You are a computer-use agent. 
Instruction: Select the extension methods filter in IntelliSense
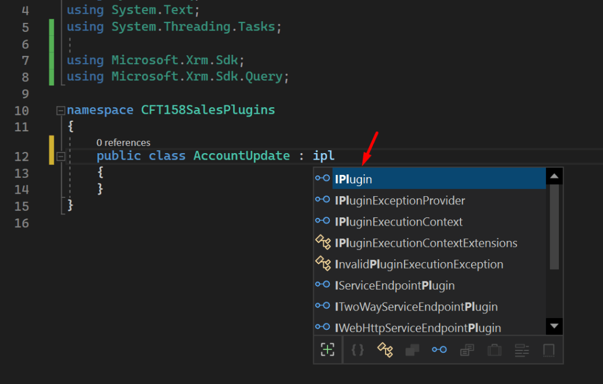click(x=384, y=349)
